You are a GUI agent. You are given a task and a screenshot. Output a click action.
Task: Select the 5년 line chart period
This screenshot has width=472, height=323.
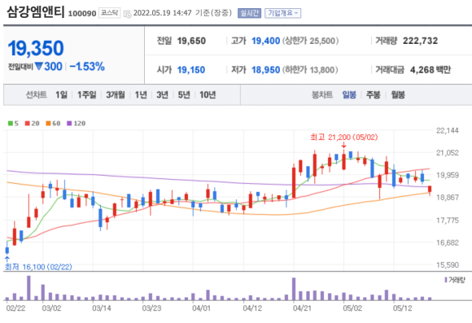pos(184,95)
